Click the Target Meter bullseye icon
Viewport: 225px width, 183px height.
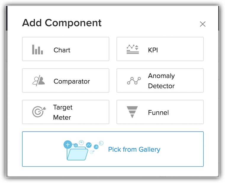(x=39, y=112)
